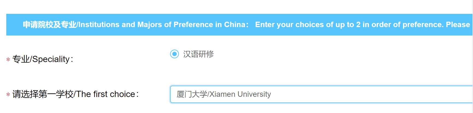
Task: Click the red asterisk beside first choice
Action: point(8,95)
